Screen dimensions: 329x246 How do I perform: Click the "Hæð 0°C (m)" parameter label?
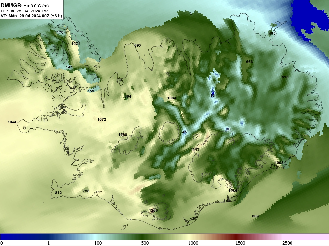pos(36,6)
